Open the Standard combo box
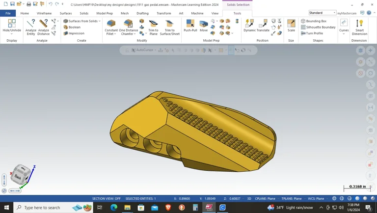The height and width of the screenshot is (213, 377). pyautogui.click(x=322, y=13)
